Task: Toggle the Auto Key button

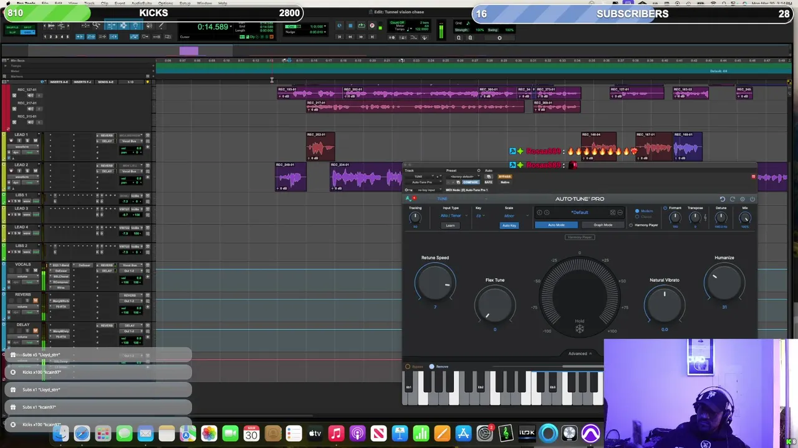Action: [509, 225]
